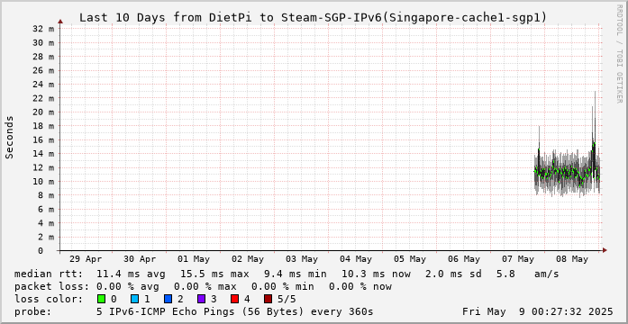This screenshot has height=324, width=628.
Task: Click the 06 May date label
Action: pyautogui.click(x=464, y=259)
